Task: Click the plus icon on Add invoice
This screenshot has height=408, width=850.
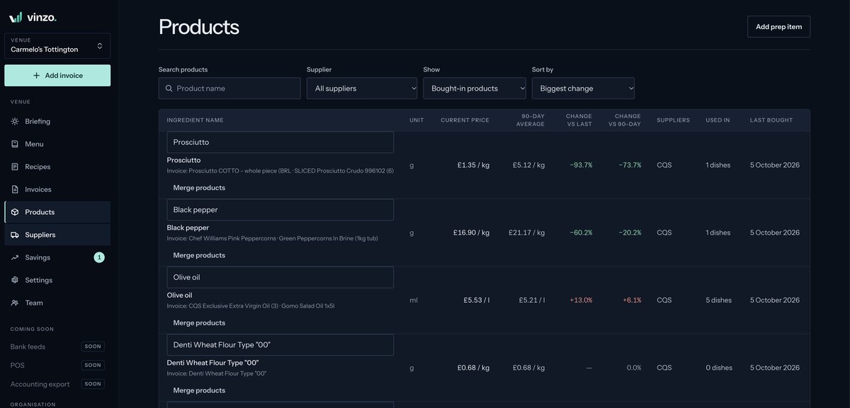Action: coord(36,76)
